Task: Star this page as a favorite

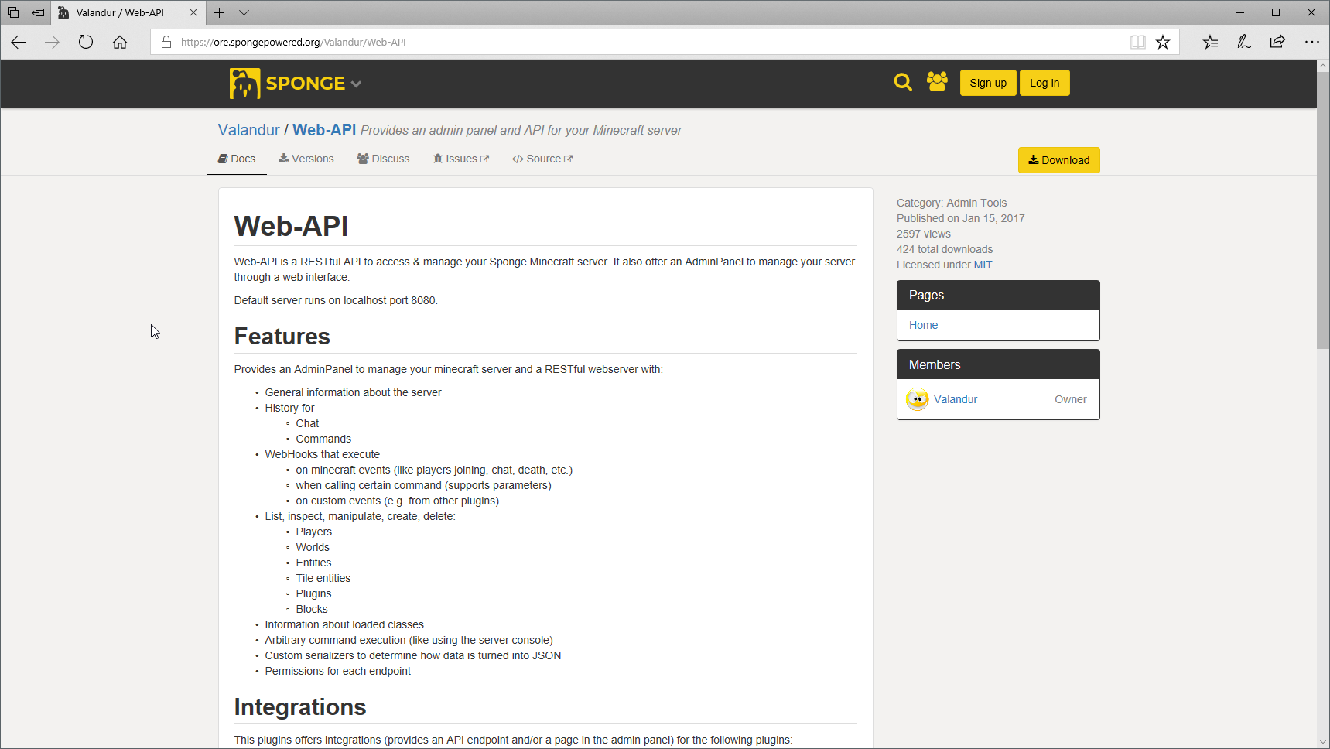Action: pos(1163,42)
